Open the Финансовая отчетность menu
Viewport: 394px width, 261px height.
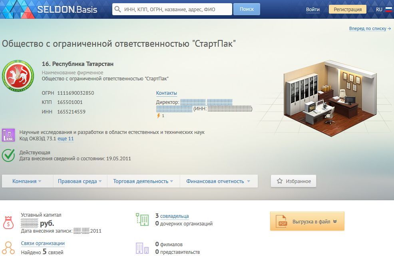[x=218, y=181]
